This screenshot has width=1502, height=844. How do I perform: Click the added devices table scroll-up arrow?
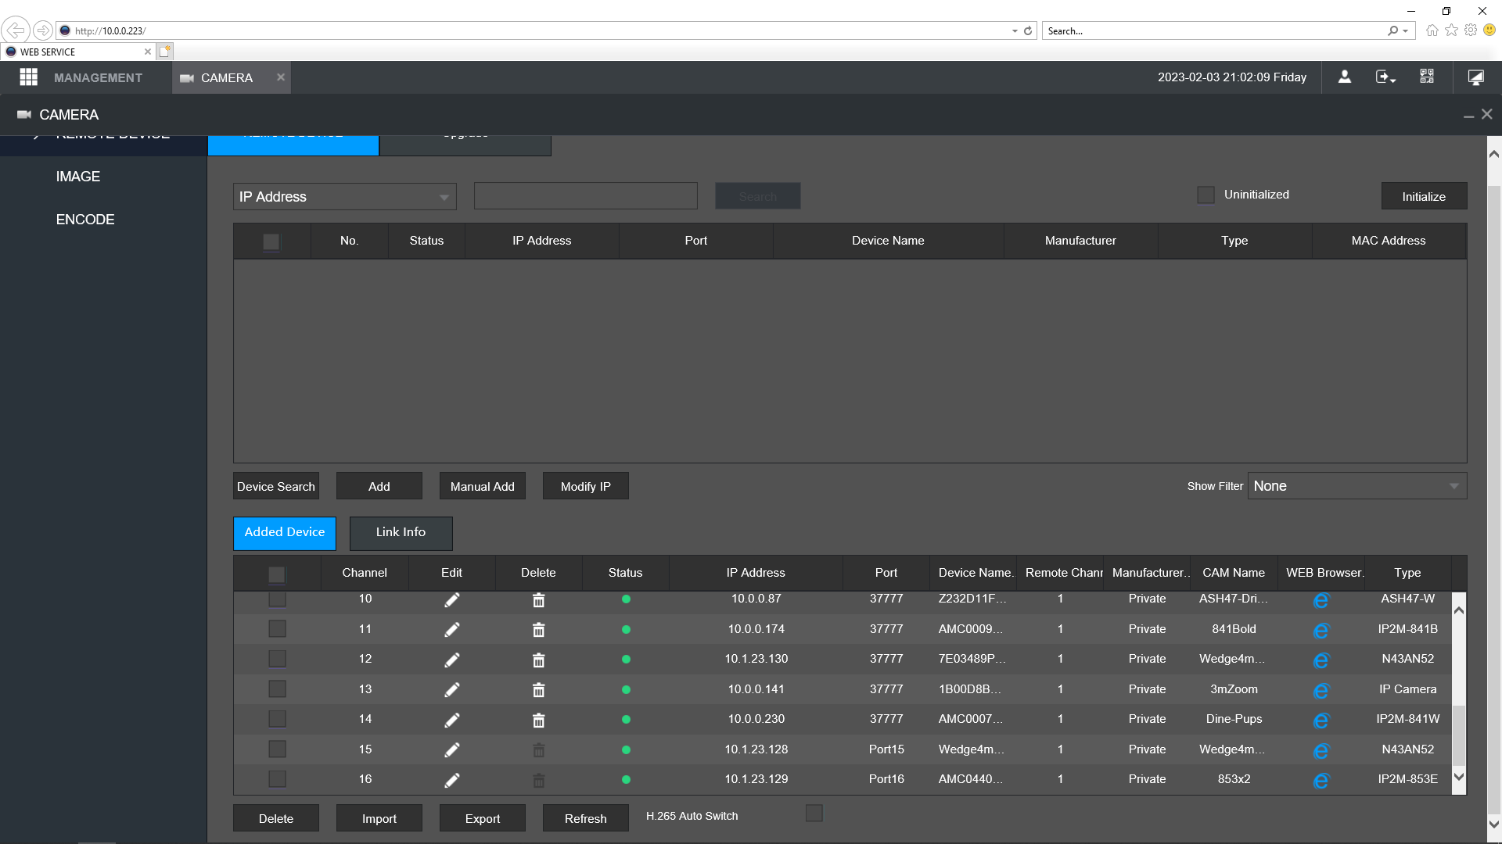click(x=1458, y=610)
